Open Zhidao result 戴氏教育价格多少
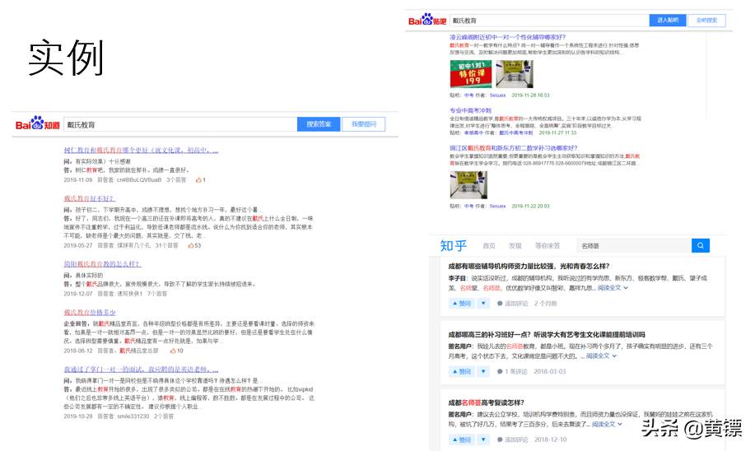Image resolution: width=755 pixels, height=451 pixels. pyautogui.click(x=90, y=313)
